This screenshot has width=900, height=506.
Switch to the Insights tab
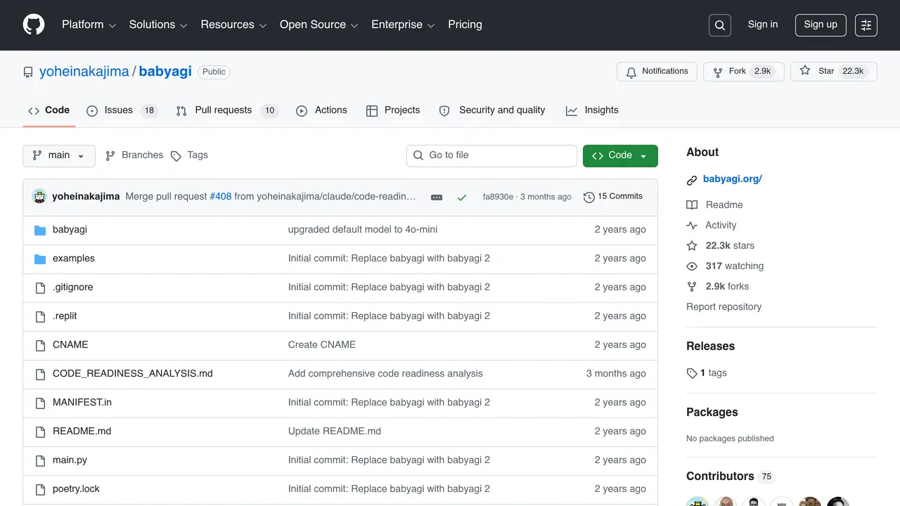[x=592, y=110]
